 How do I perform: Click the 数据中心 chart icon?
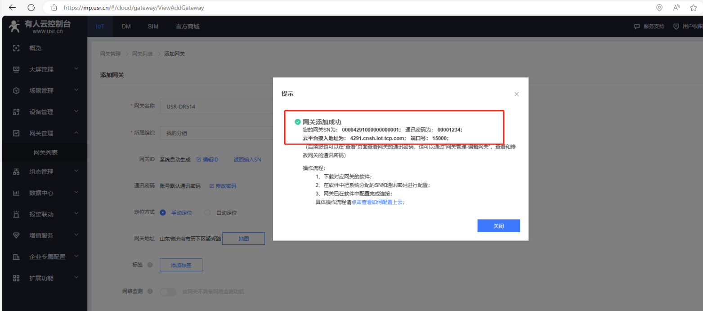click(16, 193)
